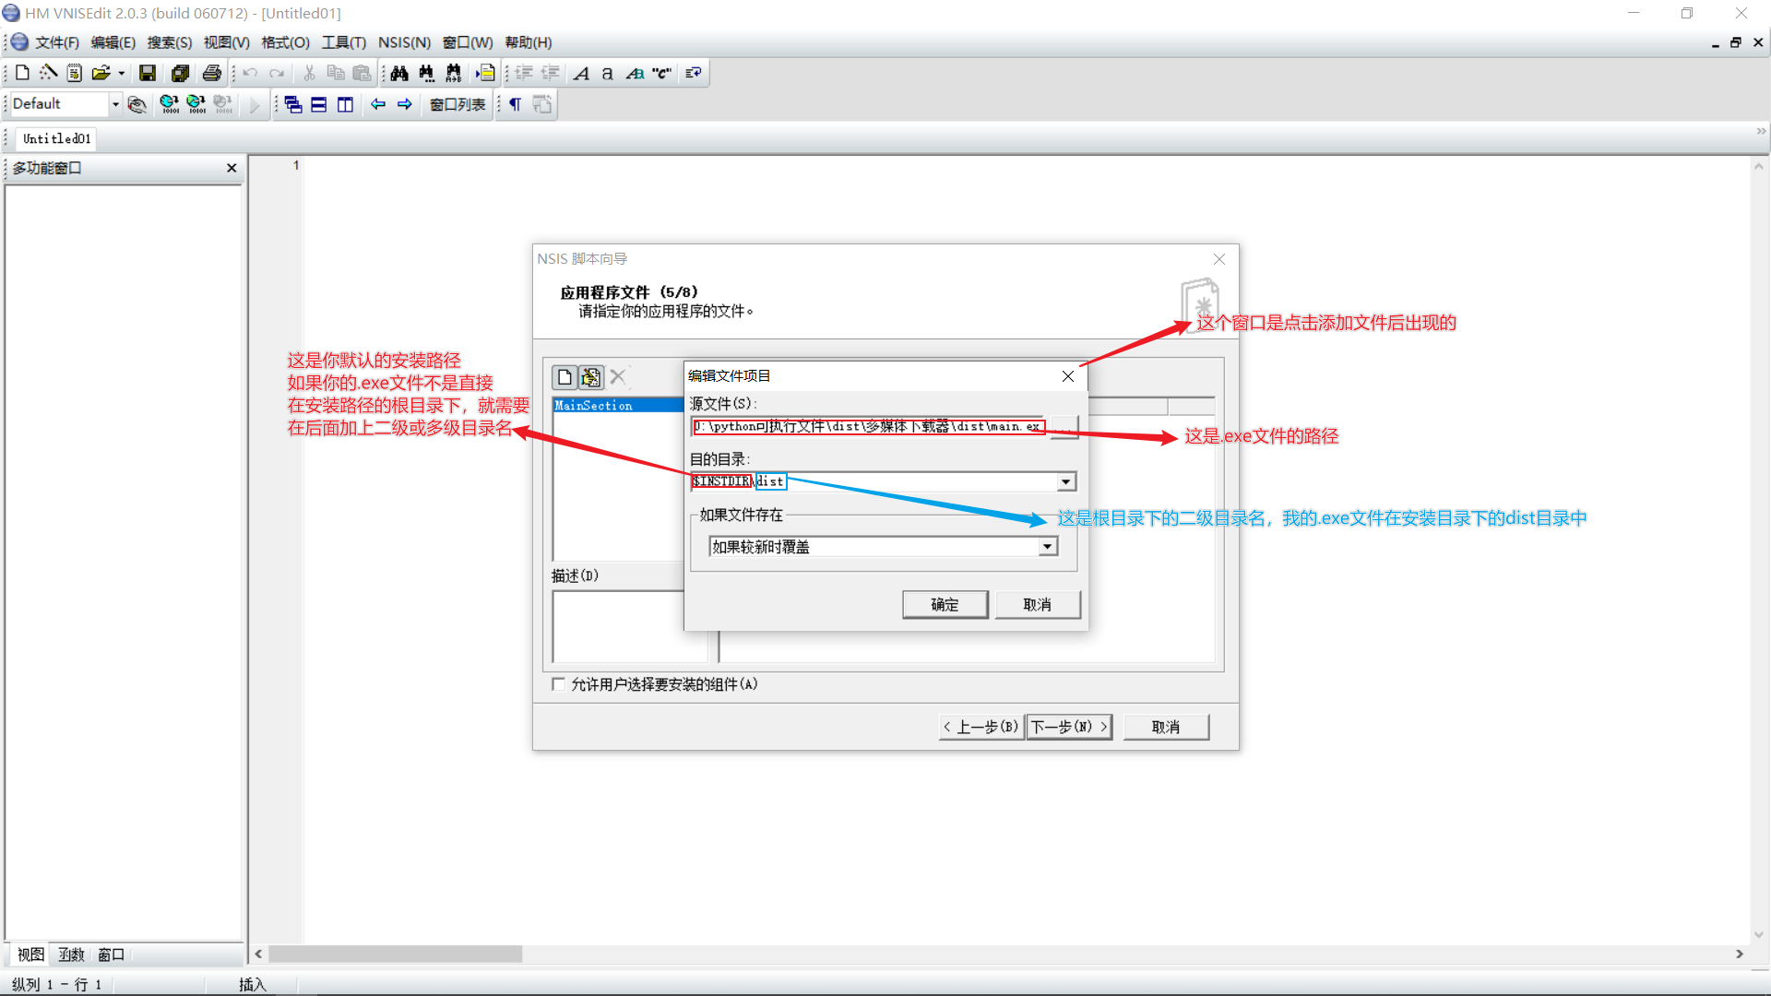Click the Compile script globe icon
The height and width of the screenshot is (996, 1771).
tap(170, 104)
